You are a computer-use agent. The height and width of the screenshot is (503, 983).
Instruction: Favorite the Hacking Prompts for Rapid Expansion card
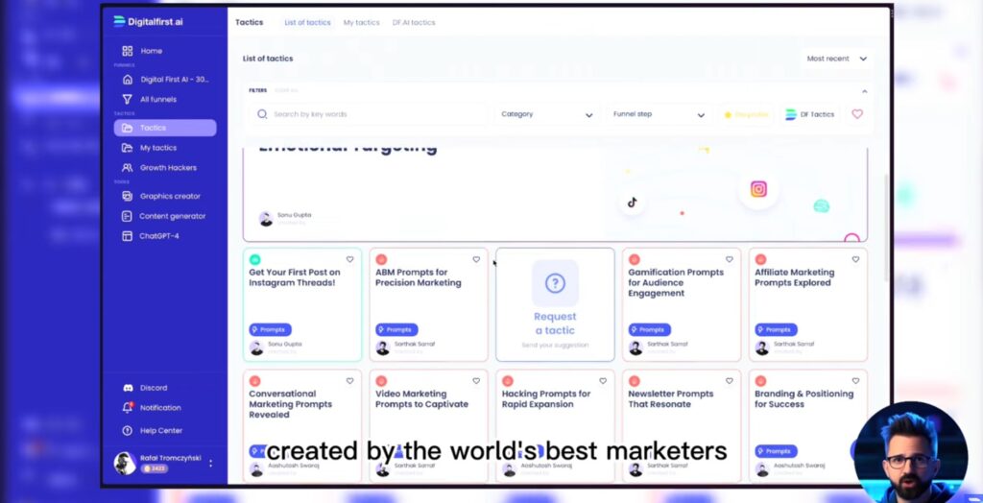(x=603, y=381)
